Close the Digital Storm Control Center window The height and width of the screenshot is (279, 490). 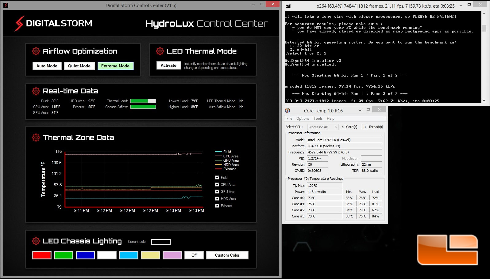pyautogui.click(x=273, y=4)
